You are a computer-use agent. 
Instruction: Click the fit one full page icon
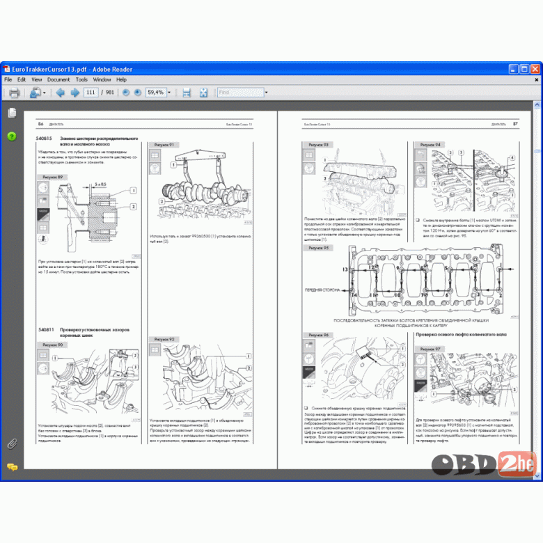point(203,93)
